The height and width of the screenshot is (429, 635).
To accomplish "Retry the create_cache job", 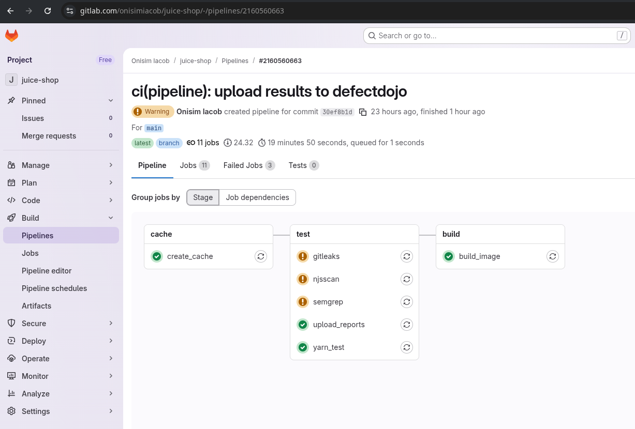I will click(261, 256).
